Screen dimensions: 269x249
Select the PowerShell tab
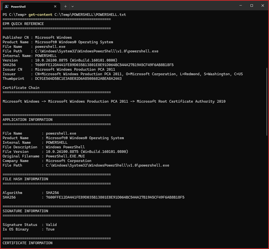point(31,6)
